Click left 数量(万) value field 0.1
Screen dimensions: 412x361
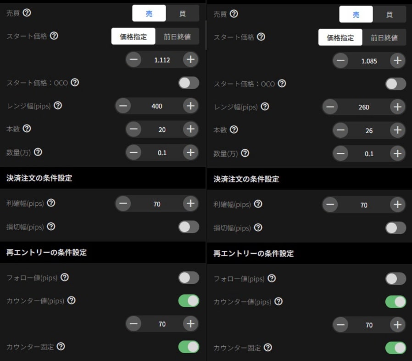click(162, 152)
